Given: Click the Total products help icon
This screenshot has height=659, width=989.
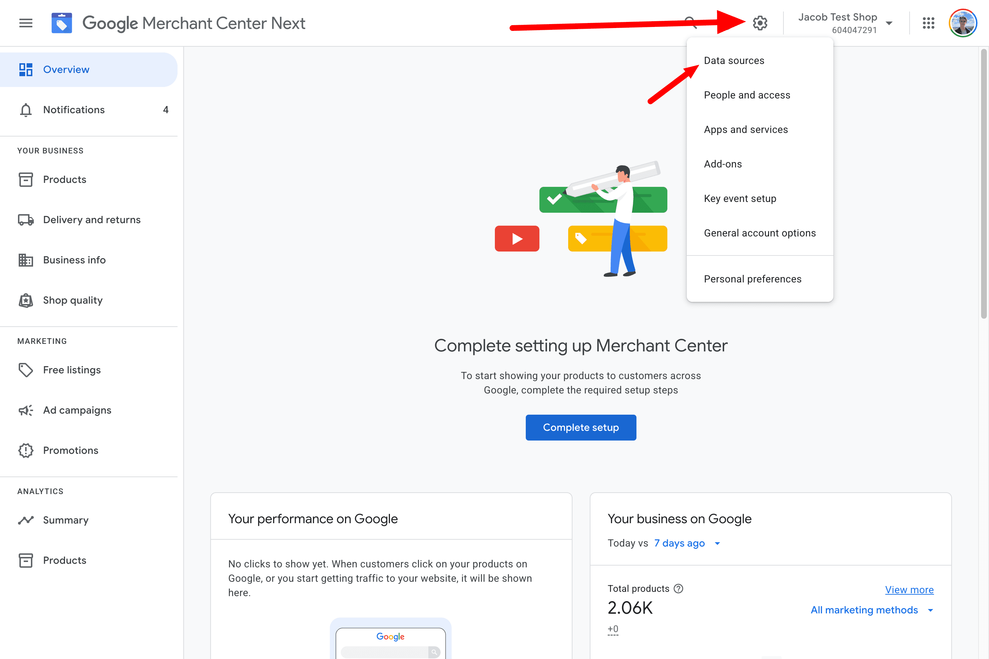Looking at the screenshot, I should 678,589.
